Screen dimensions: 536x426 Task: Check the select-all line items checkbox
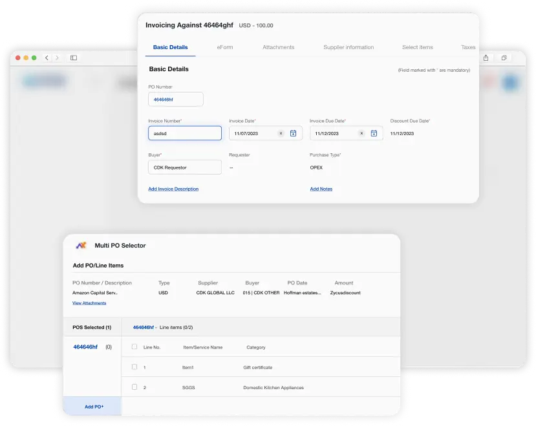coord(134,347)
